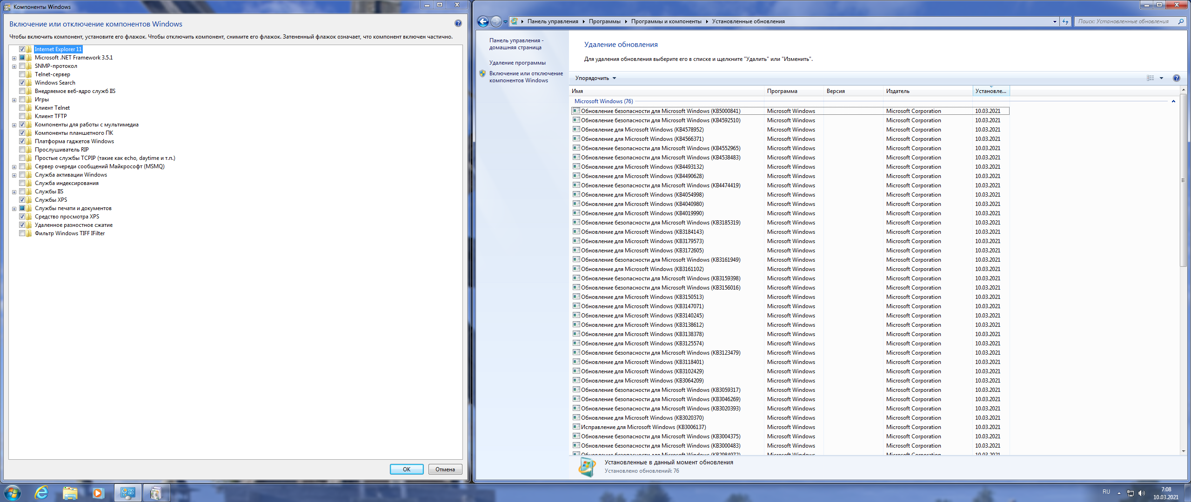Click the Программы breadcrumb in address bar
This screenshot has height=502, width=1191.
point(604,21)
